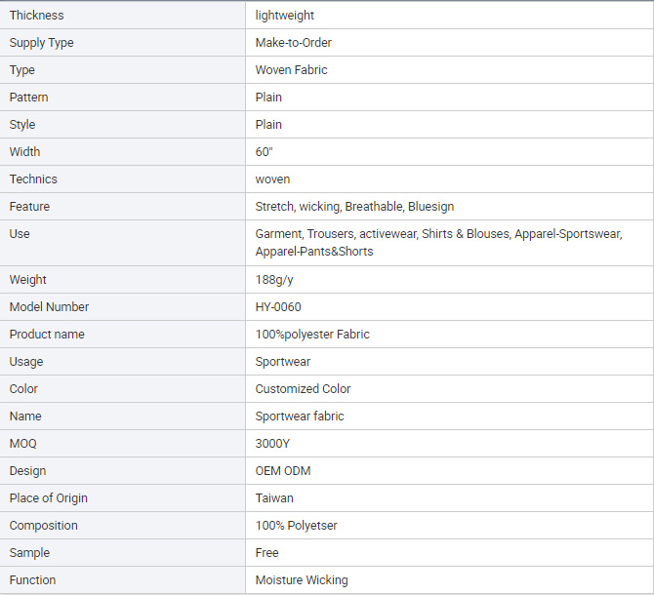The width and height of the screenshot is (654, 595).
Task: Click the 'lightweight' Thickness value
Action: tap(284, 16)
